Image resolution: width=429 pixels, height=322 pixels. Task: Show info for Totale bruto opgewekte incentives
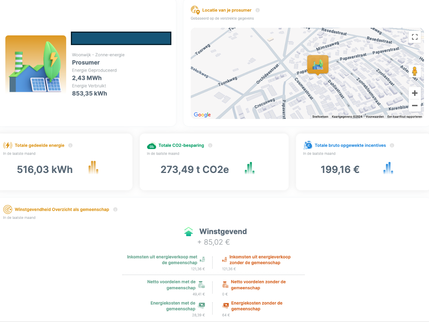(392, 146)
